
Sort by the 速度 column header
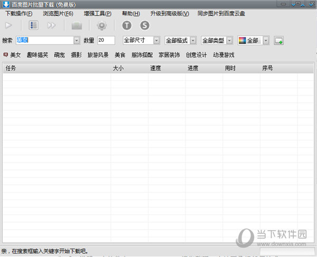pos(167,68)
